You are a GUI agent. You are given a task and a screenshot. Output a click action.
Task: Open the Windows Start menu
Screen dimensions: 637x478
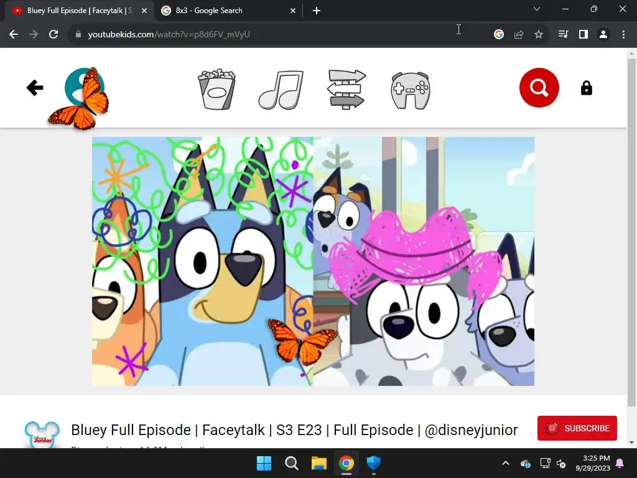264,463
